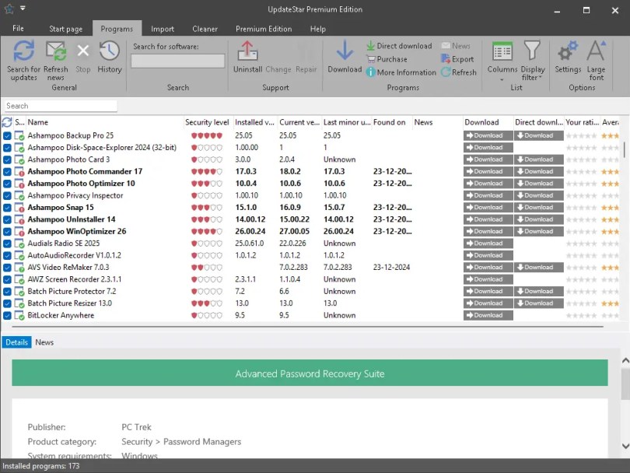Click program list vertical scrollbar thumb
Screen dimensions: 630x473
(624, 149)
